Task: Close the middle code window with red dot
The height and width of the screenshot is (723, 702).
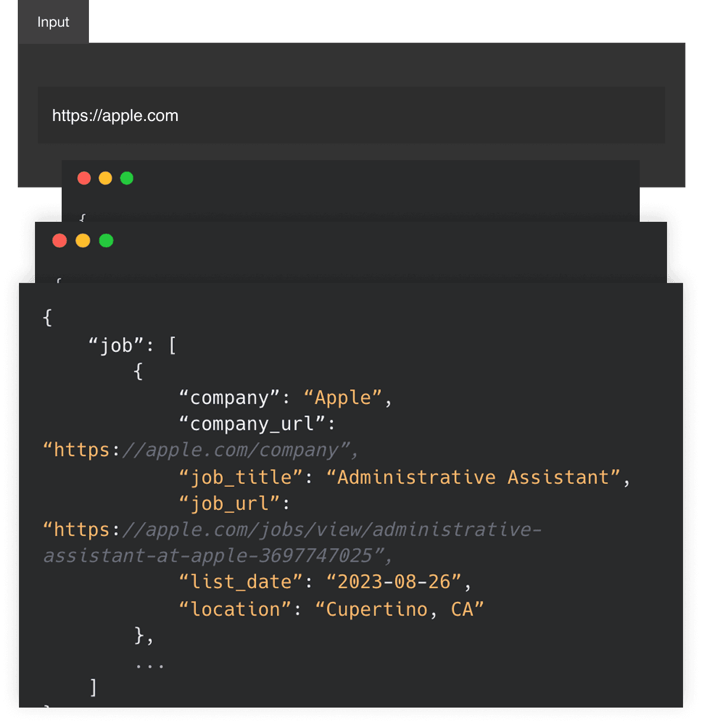Action: click(60, 240)
